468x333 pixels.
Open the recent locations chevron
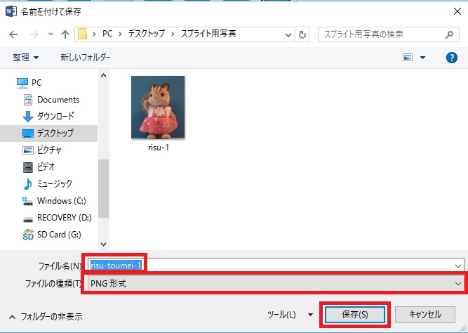click(51, 34)
